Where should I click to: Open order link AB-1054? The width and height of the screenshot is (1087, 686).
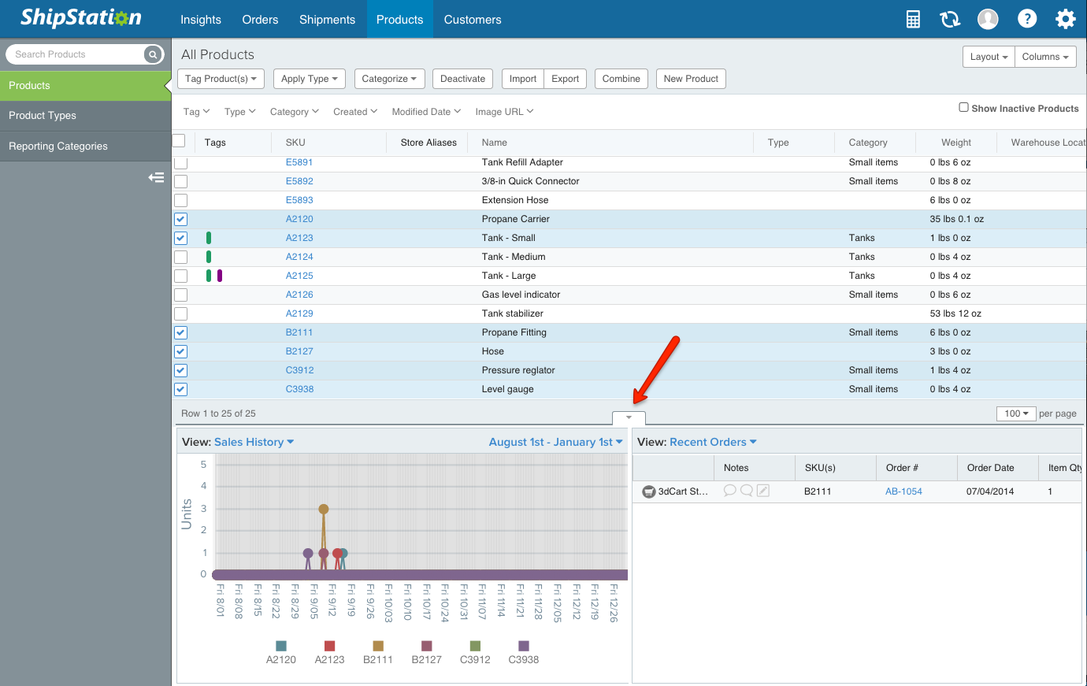tap(903, 491)
